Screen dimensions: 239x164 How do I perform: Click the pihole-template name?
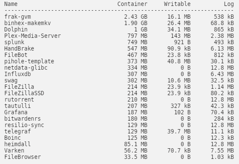(x=29, y=61)
